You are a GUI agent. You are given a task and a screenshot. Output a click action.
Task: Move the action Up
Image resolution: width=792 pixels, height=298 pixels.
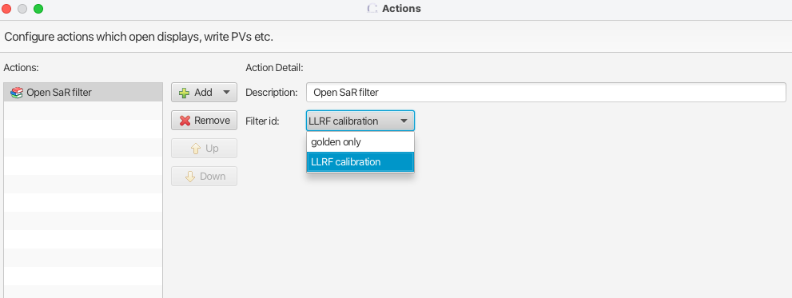pyautogui.click(x=204, y=149)
